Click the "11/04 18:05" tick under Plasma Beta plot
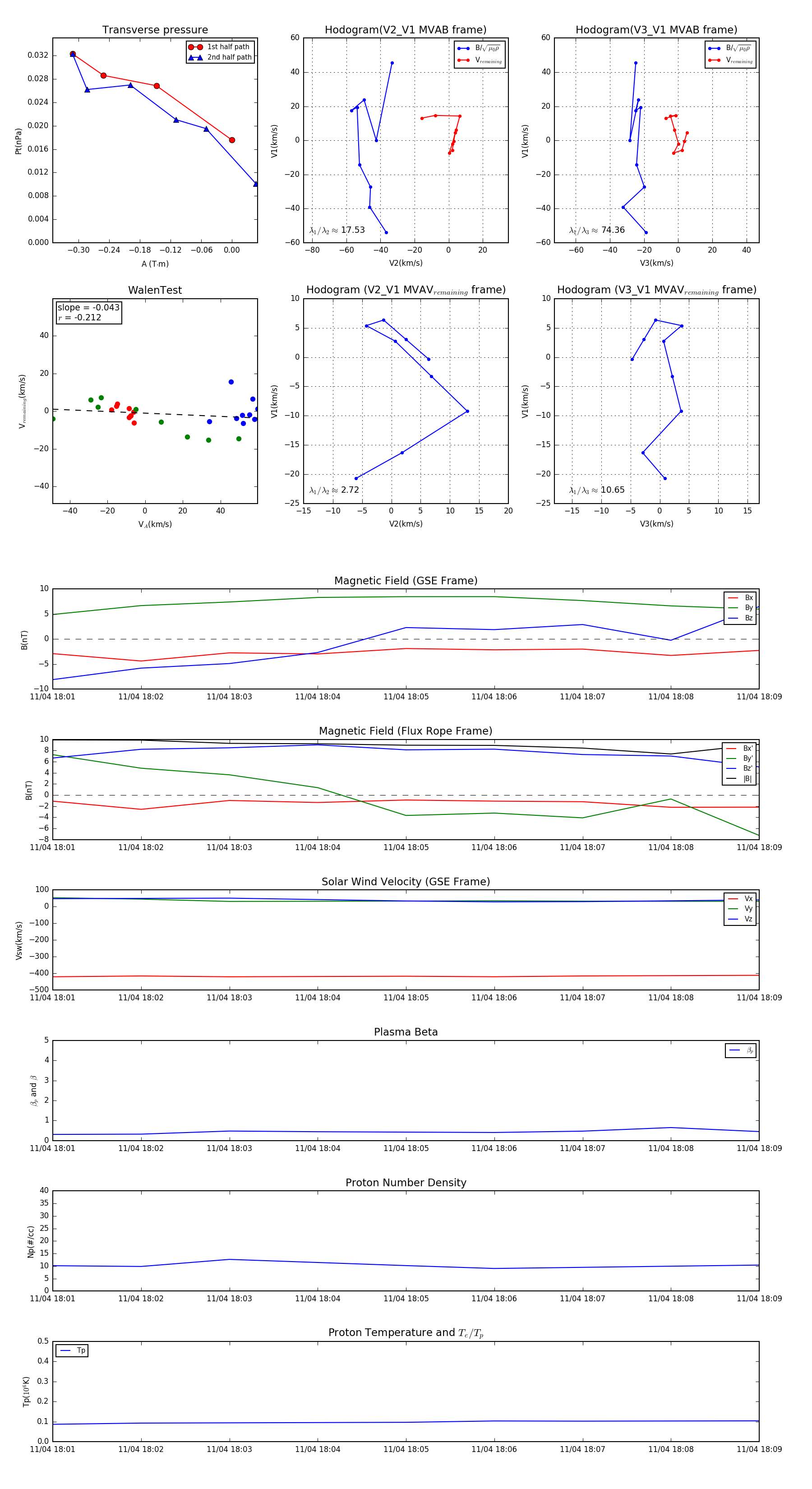 point(406,1148)
